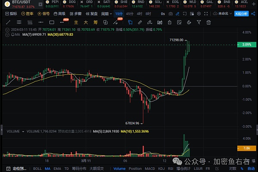Collapse the candle info line circle toggle
The width and height of the screenshot is (258, 172).
point(7,30)
